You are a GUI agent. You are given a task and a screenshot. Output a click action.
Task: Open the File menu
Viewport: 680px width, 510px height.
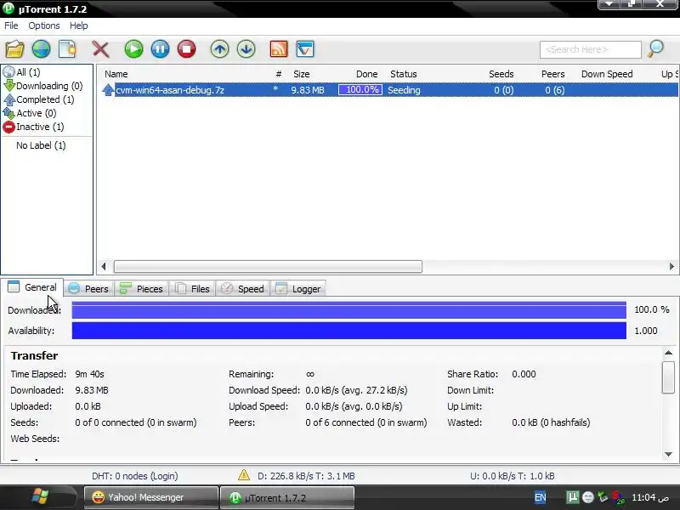(11, 25)
